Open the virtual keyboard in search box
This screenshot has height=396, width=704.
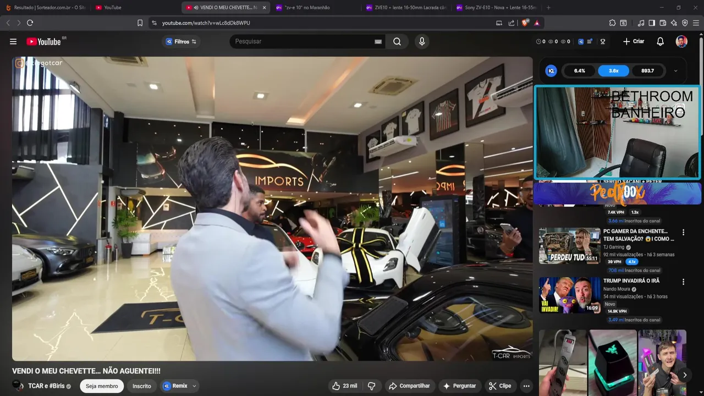[x=378, y=41]
